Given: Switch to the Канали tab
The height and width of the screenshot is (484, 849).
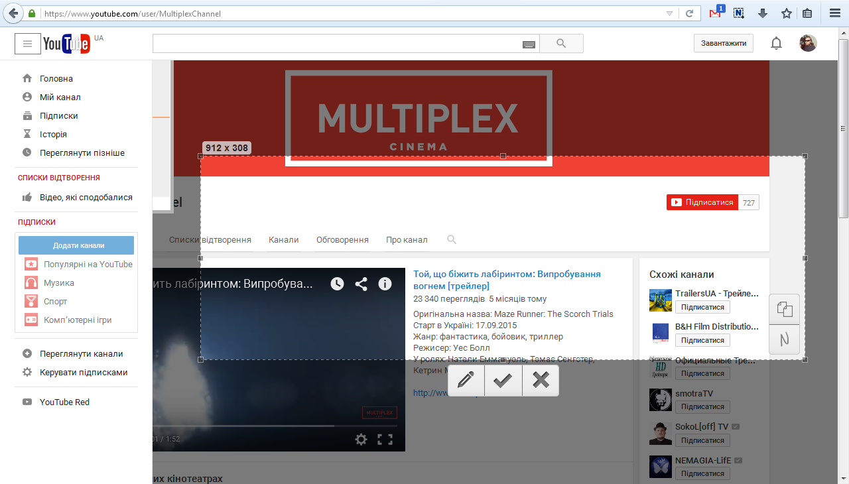Looking at the screenshot, I should pyautogui.click(x=284, y=239).
